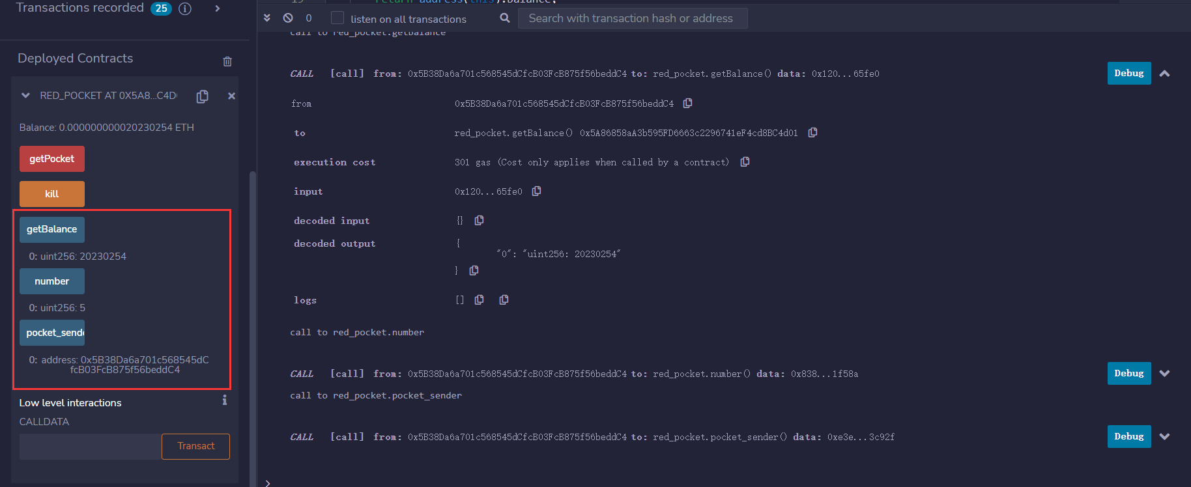Viewport: 1191px width, 487px height.
Task: Enable listen on all transactions checkbox
Action: coord(337,18)
